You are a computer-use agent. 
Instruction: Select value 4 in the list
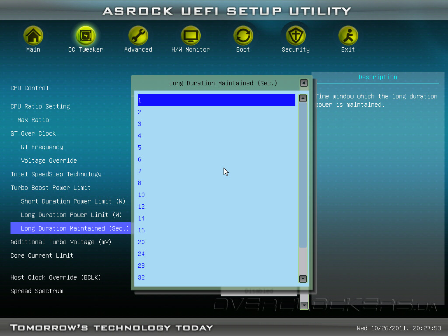click(216, 136)
